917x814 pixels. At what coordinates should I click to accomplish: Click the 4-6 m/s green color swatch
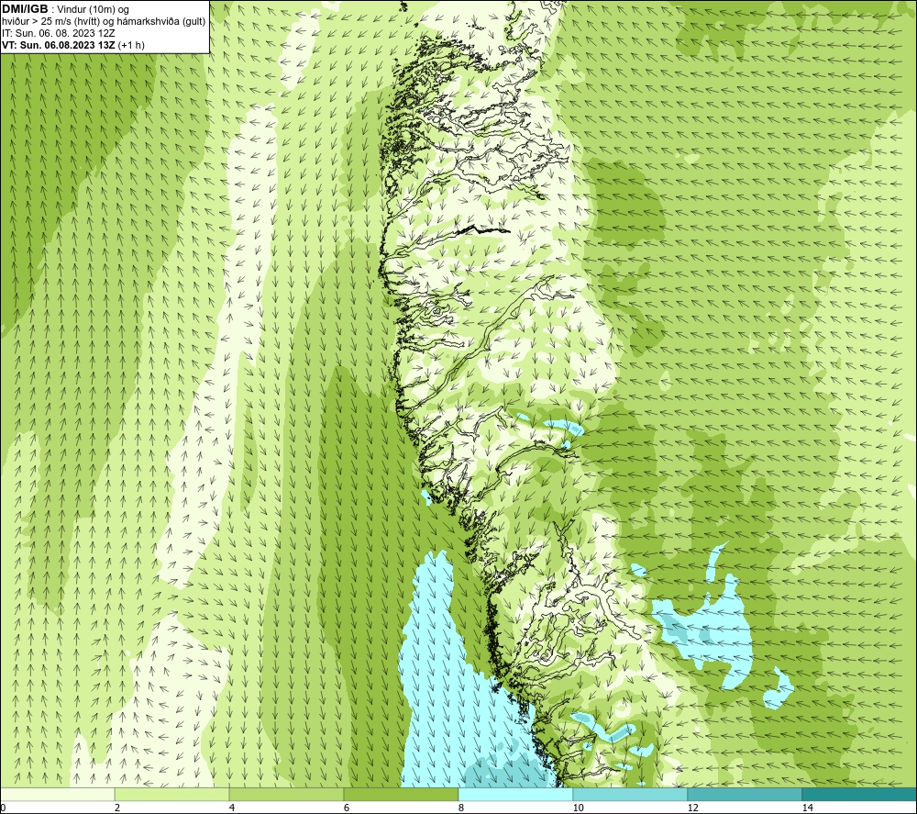[x=286, y=794]
